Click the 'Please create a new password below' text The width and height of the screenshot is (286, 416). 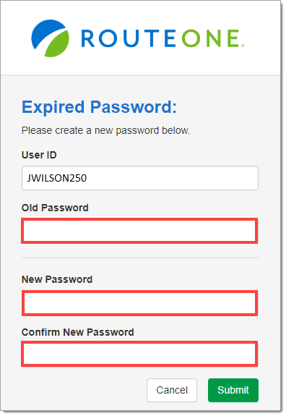(105, 130)
